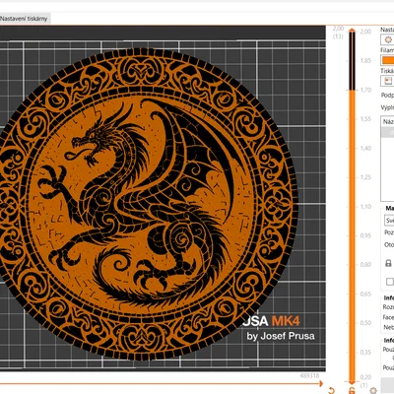
Task: Click the vertical slider track at height 0,95
Action: point(352,235)
